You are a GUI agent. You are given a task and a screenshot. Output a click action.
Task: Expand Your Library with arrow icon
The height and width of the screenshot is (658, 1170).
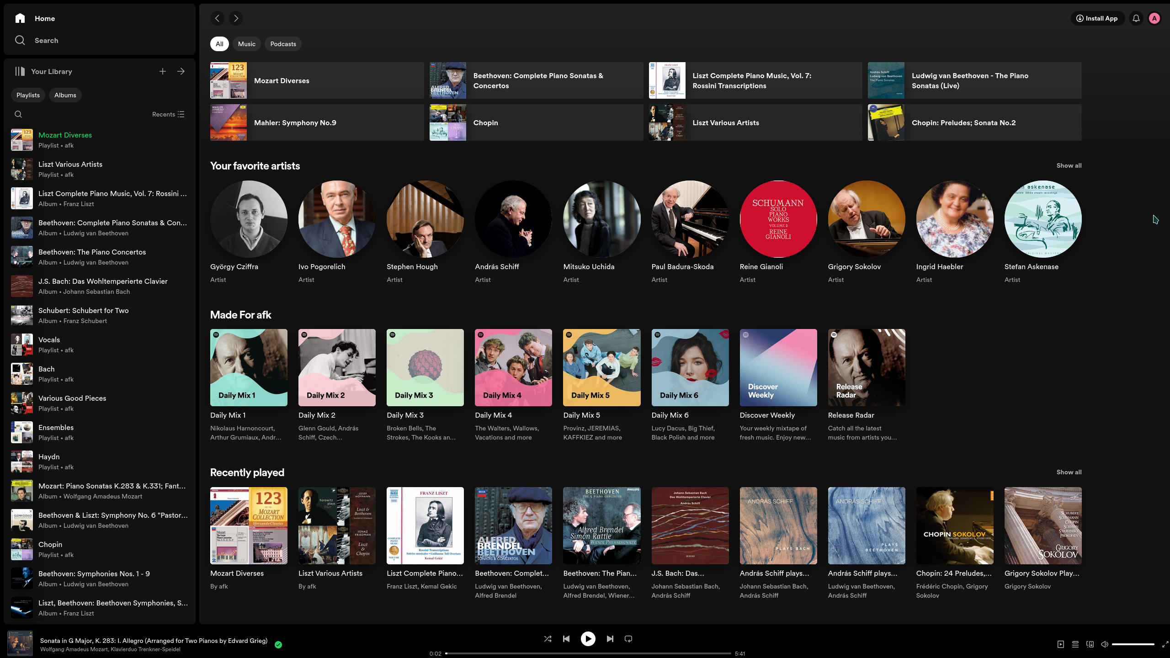click(x=181, y=71)
